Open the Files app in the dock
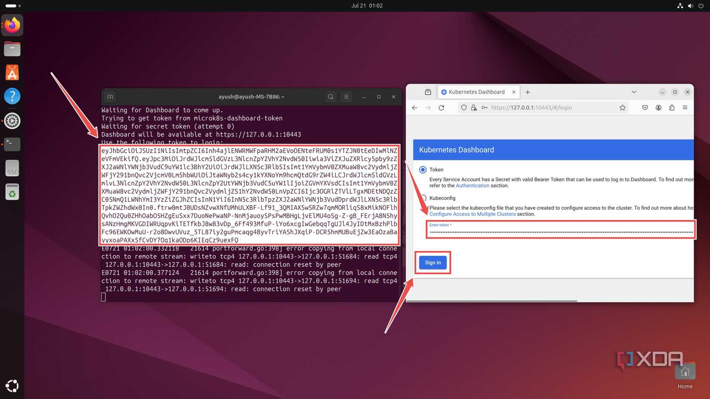The height and width of the screenshot is (399, 710). 12,49
